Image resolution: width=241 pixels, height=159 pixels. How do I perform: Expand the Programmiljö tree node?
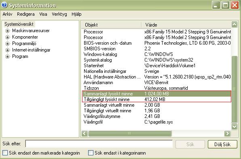[x=7, y=43]
